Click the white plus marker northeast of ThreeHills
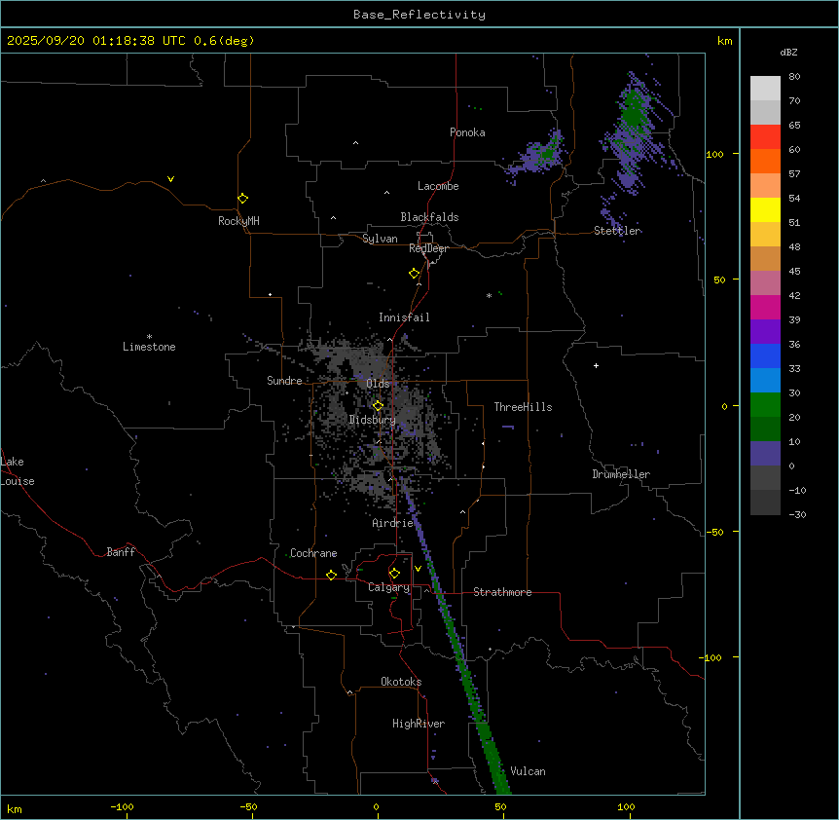Image resolution: width=839 pixels, height=820 pixels. click(x=596, y=365)
